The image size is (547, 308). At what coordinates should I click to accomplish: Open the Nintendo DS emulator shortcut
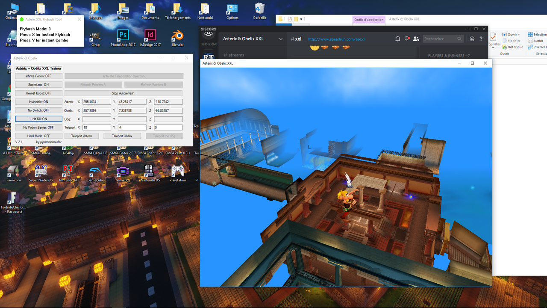[150, 174]
